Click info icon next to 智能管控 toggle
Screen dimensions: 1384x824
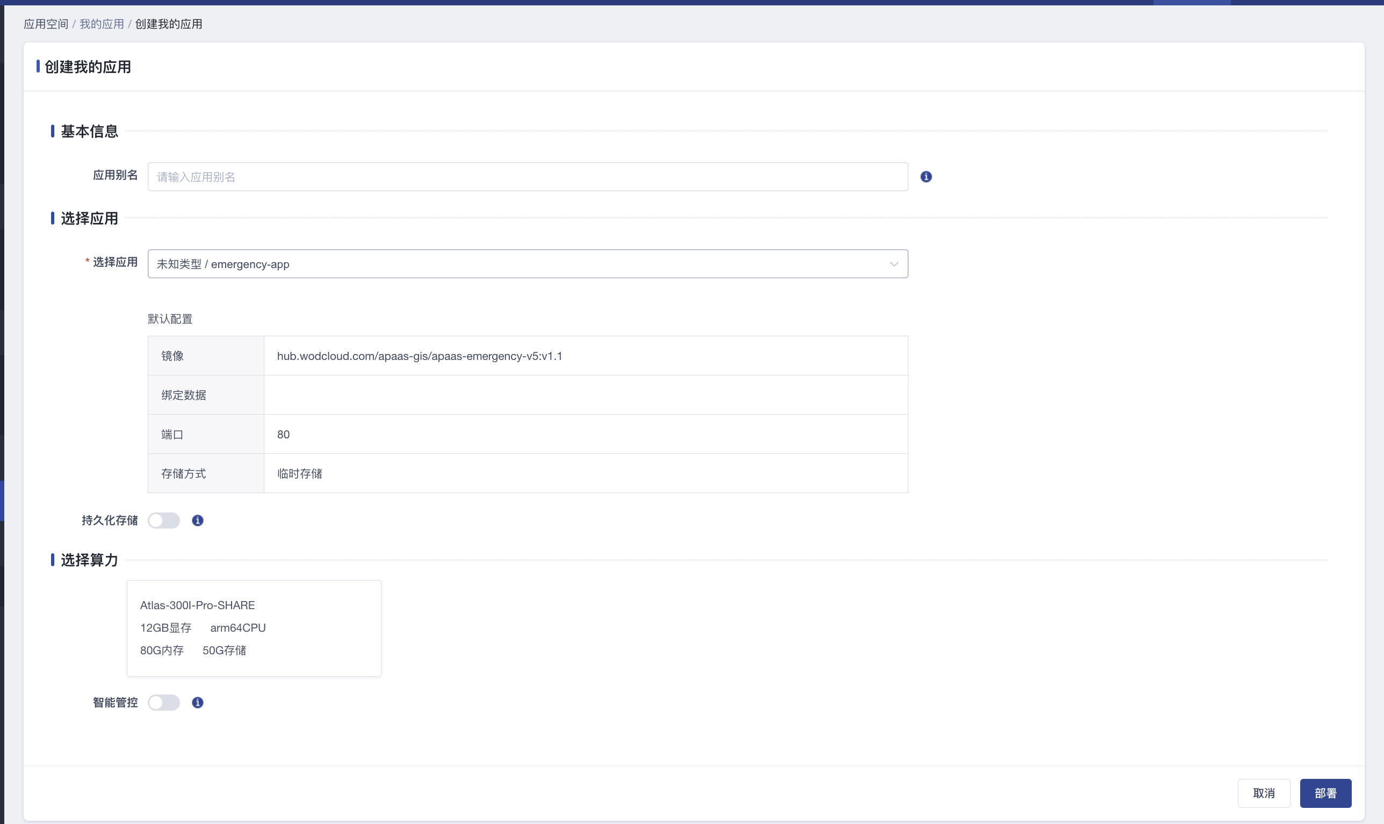(198, 703)
